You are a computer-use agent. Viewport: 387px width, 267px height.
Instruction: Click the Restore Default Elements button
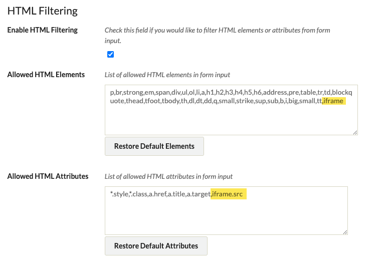[154, 146]
